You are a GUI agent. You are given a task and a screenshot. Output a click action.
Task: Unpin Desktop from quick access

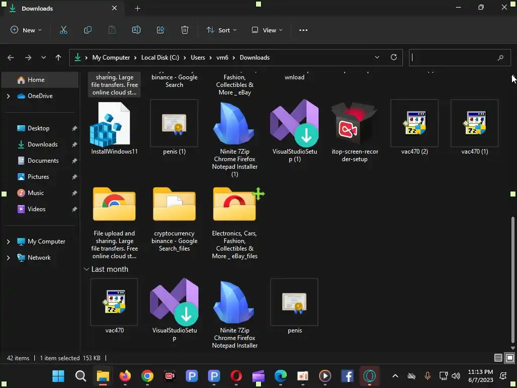[75, 128]
